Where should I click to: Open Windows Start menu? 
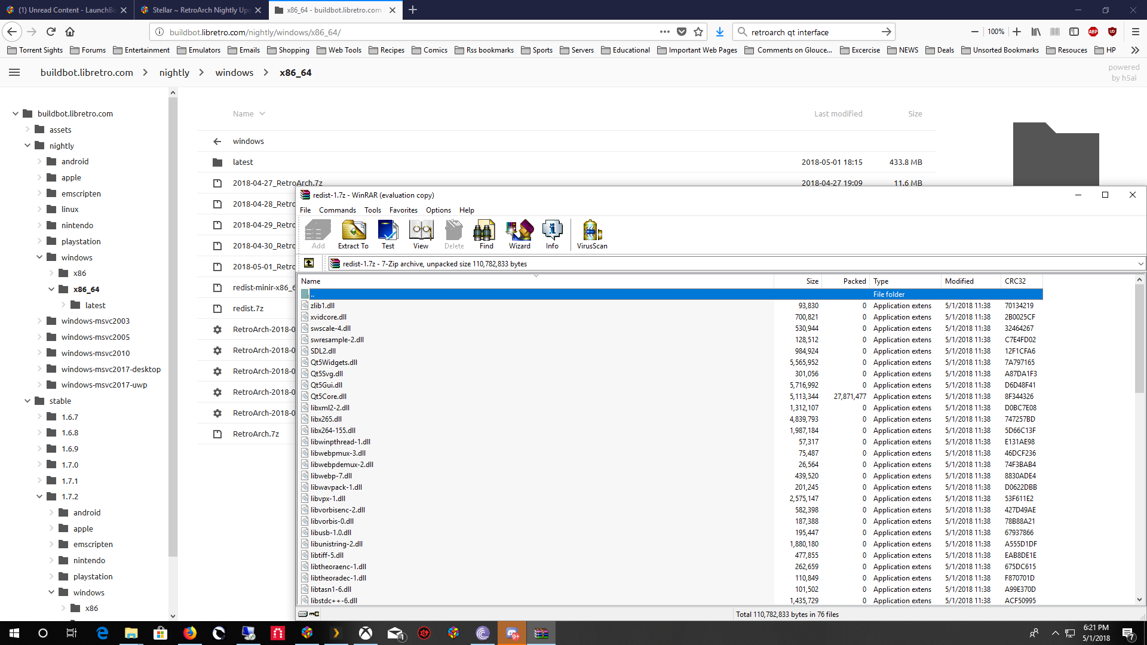14,633
